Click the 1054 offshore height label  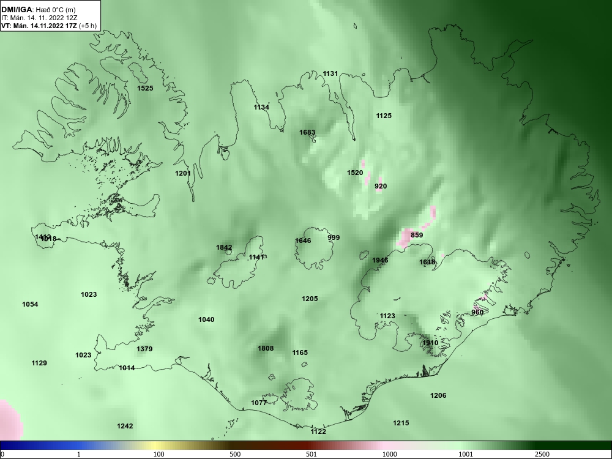point(30,304)
